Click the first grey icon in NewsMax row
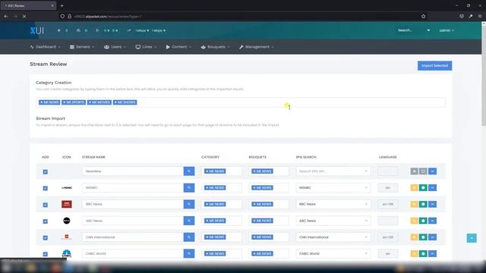 (x=414, y=171)
